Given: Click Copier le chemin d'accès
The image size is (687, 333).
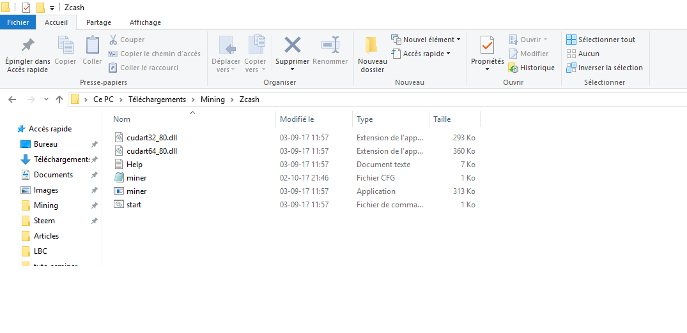Looking at the screenshot, I should click(154, 54).
